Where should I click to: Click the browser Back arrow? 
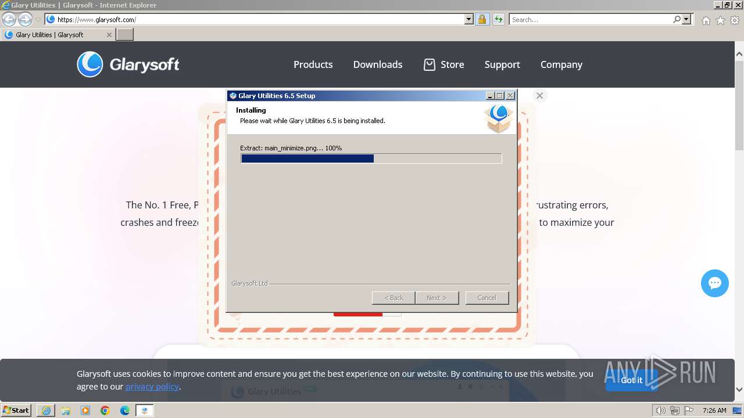pos(9,19)
